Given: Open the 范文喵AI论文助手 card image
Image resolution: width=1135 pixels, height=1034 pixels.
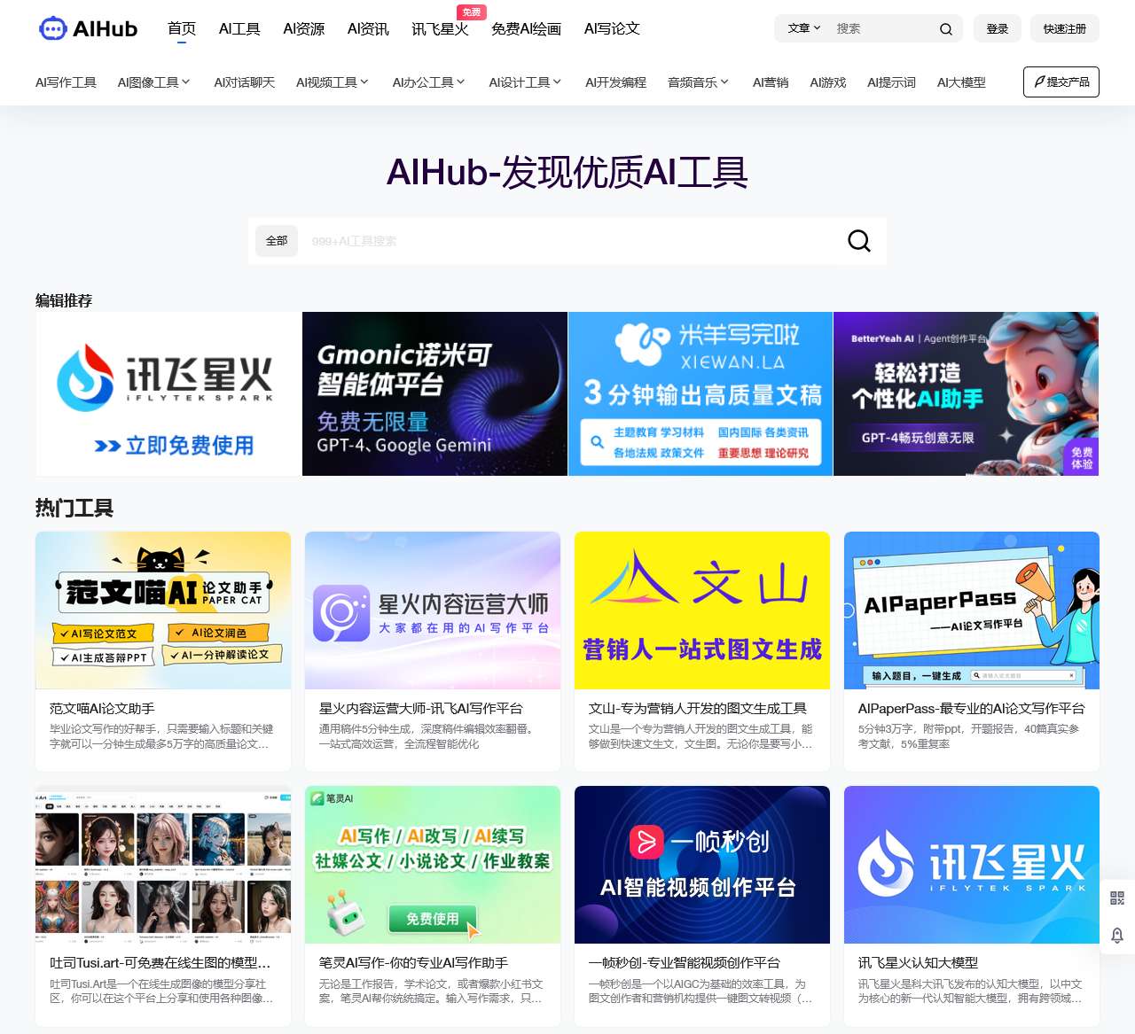Looking at the screenshot, I should coord(163,610).
